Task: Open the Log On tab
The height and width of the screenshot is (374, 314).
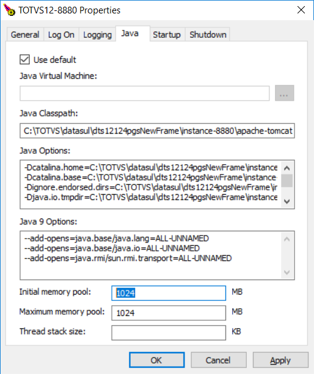Action: (61, 35)
